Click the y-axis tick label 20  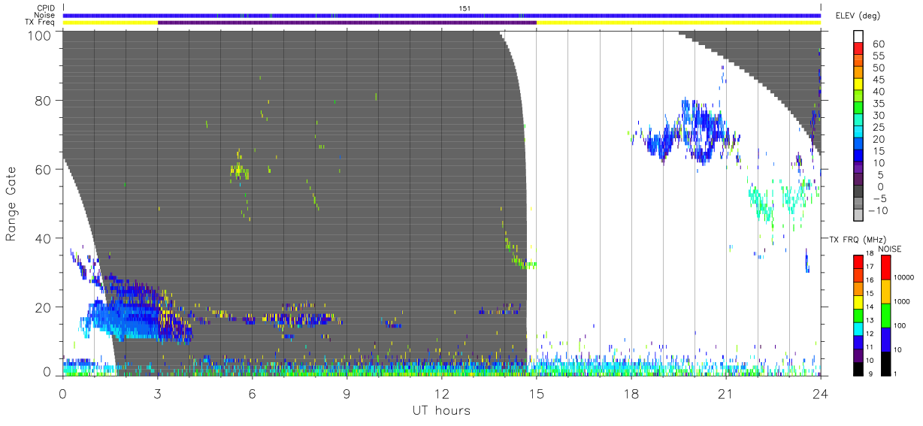44,307
